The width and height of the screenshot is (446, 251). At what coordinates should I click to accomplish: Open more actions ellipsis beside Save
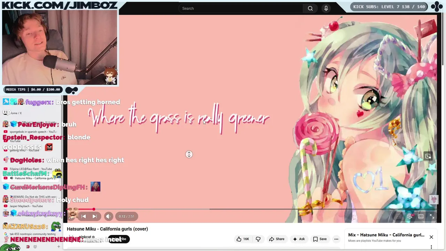coord(336,239)
